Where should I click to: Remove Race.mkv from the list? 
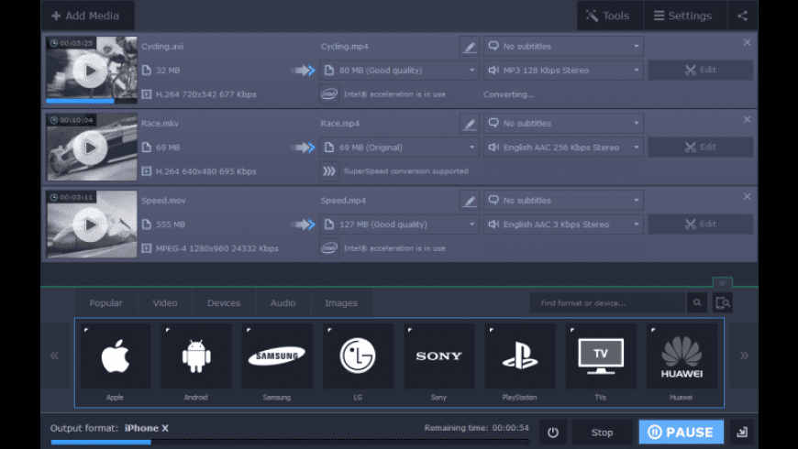pyautogui.click(x=747, y=119)
